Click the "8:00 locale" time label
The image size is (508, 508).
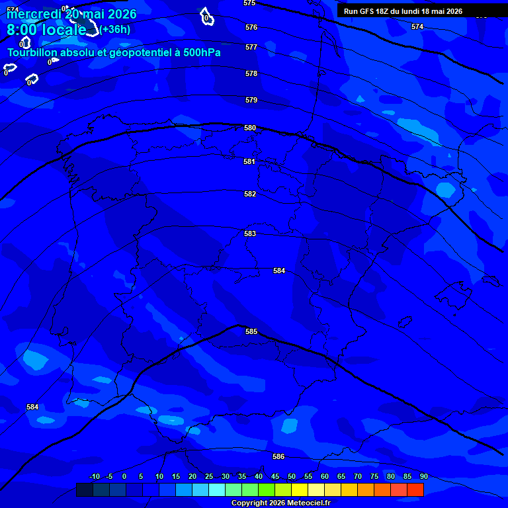point(46,30)
